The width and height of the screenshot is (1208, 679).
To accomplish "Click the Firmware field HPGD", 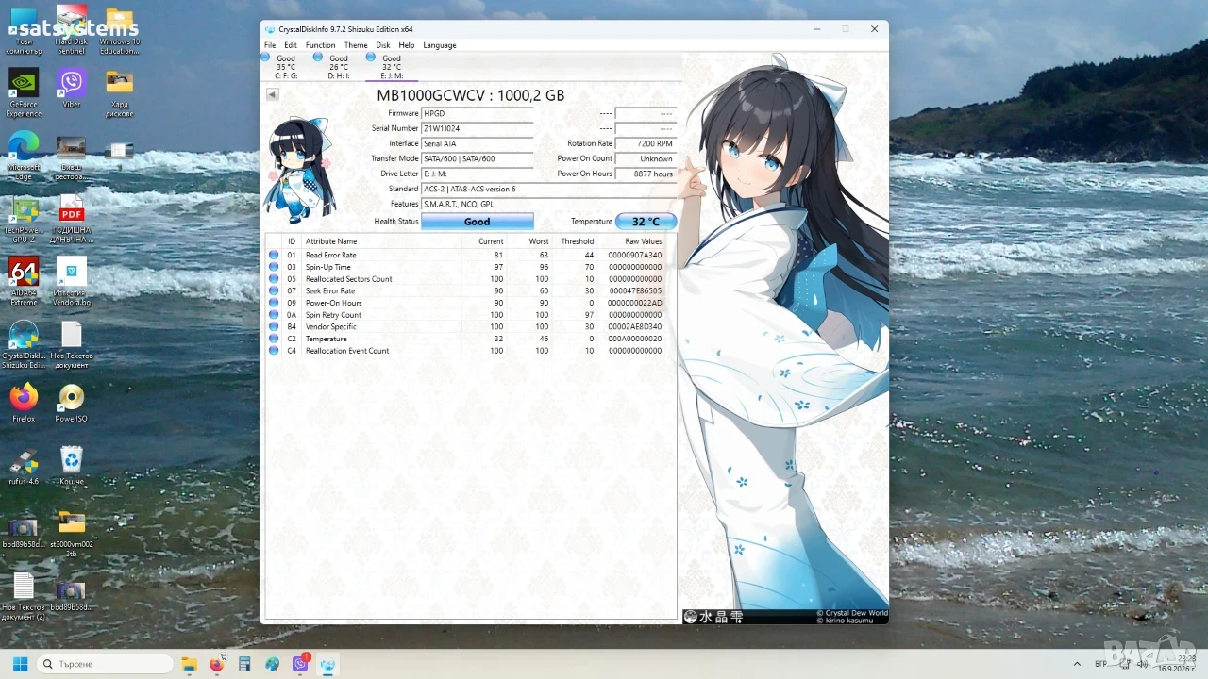I will point(477,113).
